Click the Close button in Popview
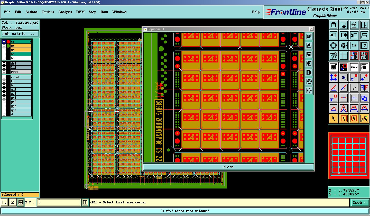 (x=228, y=167)
